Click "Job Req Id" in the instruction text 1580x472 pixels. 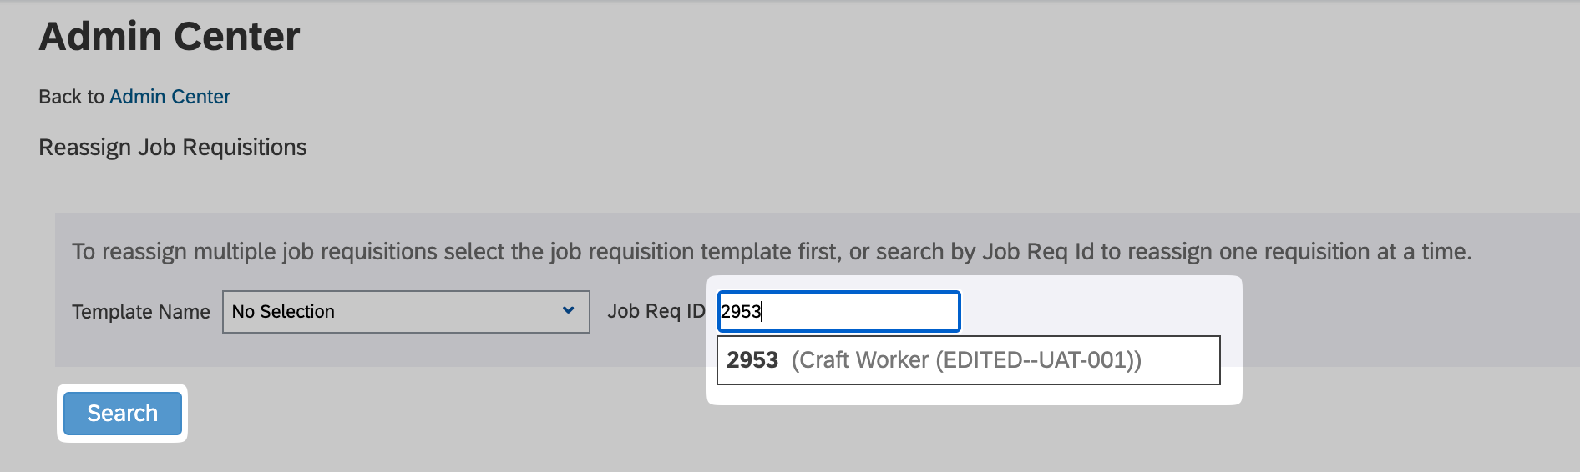click(1038, 252)
